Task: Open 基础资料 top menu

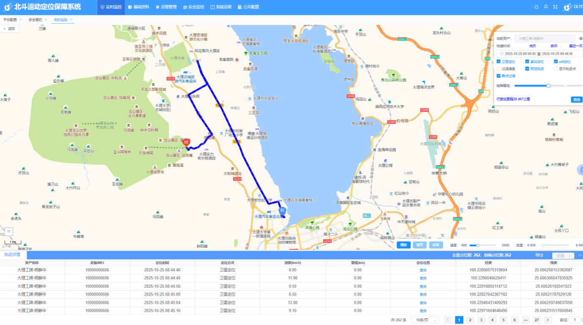Action: [x=138, y=7]
